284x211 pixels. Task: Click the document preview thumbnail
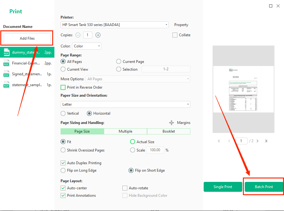(x=244, y=89)
